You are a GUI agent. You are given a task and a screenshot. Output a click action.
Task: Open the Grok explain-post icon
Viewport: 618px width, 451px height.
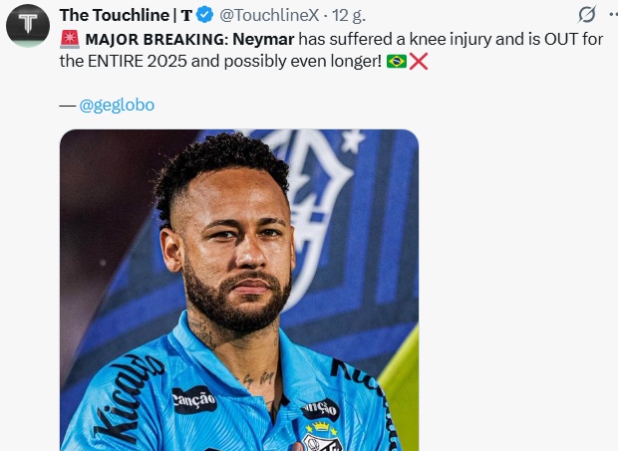587,15
